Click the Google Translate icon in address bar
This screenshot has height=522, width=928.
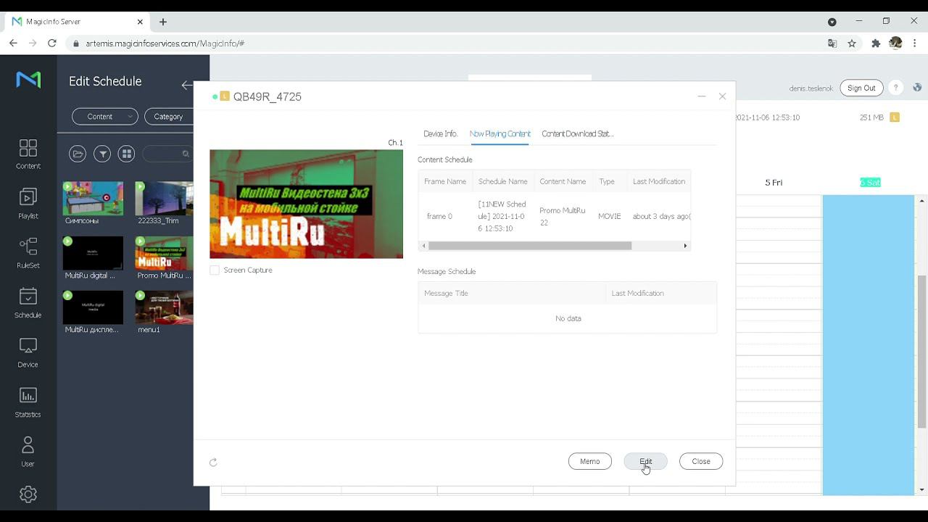(x=832, y=43)
